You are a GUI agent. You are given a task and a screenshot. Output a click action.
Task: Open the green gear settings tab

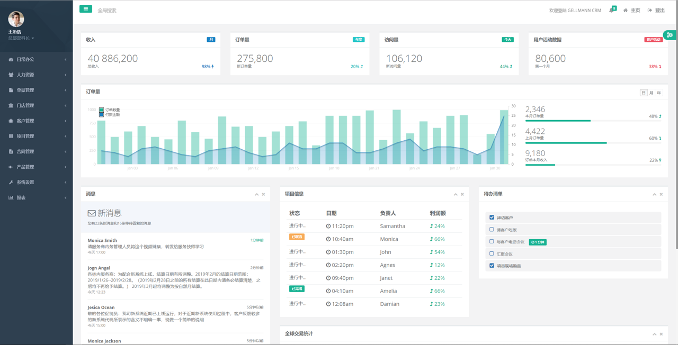coord(670,35)
